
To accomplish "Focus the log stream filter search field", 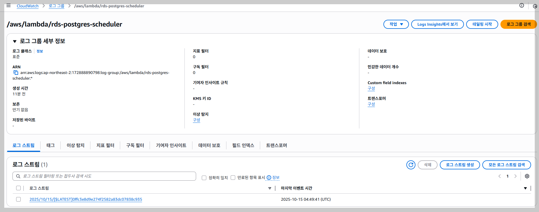I will click(x=104, y=176).
